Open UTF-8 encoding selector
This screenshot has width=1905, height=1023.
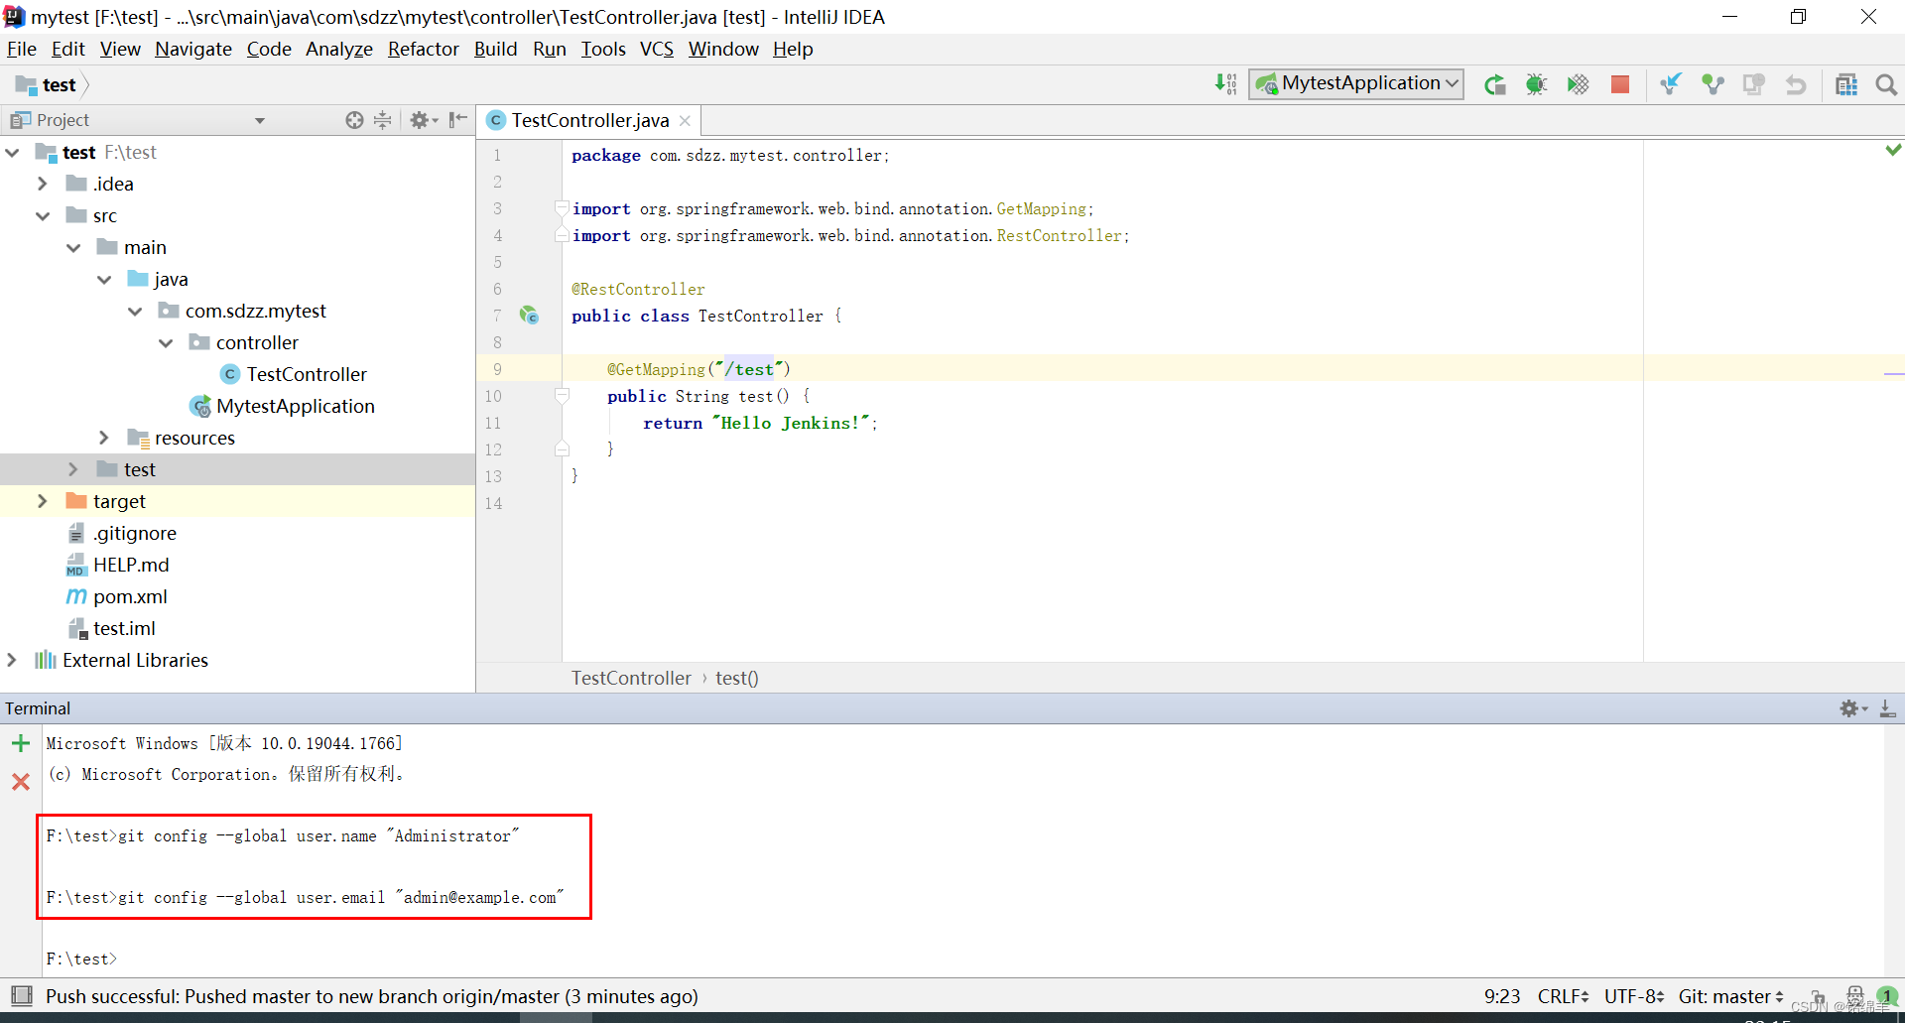click(1634, 996)
